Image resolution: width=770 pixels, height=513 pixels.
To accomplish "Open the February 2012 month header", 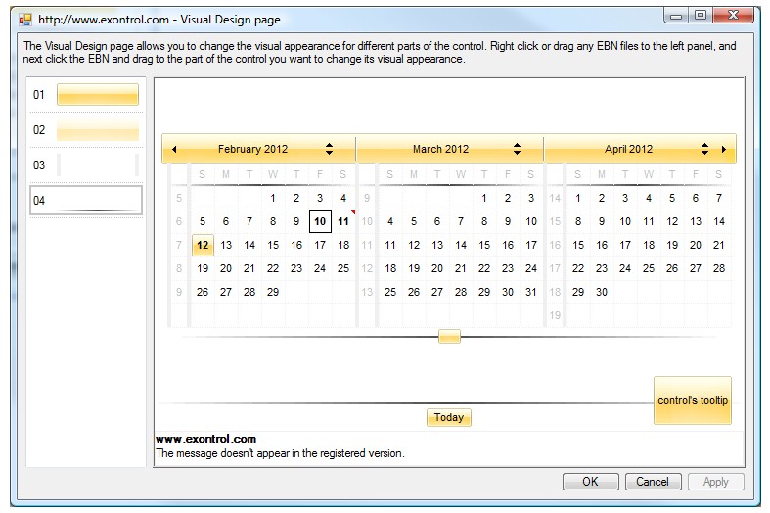I will (252, 150).
